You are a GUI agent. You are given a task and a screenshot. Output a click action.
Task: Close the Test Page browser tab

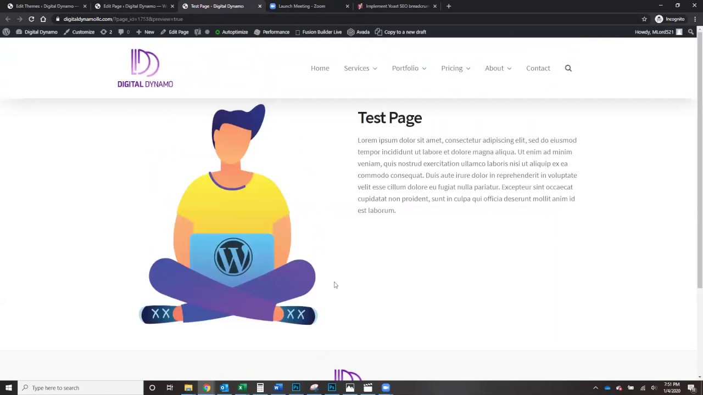point(260,6)
